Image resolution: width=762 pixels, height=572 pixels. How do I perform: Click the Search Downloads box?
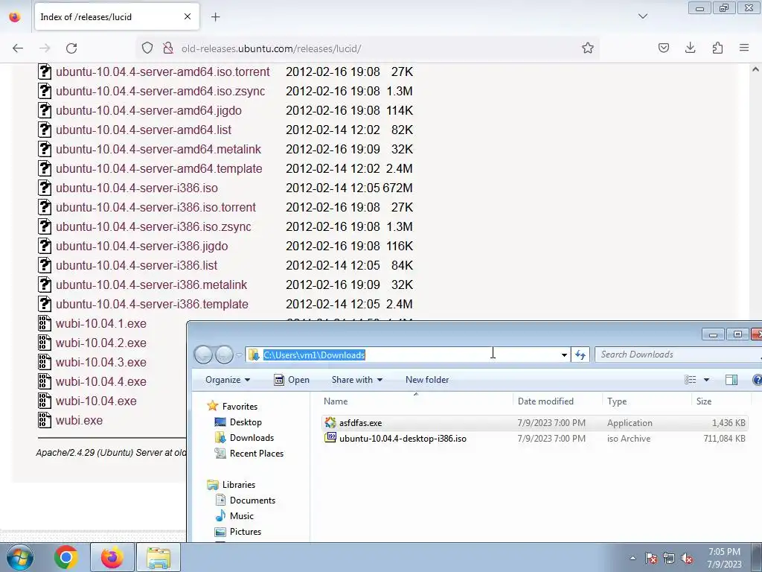tap(678, 355)
